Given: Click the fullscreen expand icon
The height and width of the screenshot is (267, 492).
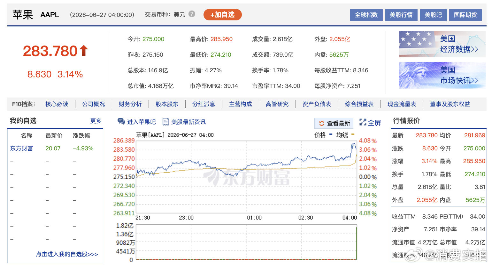Looking at the screenshot, I should pos(363,122).
